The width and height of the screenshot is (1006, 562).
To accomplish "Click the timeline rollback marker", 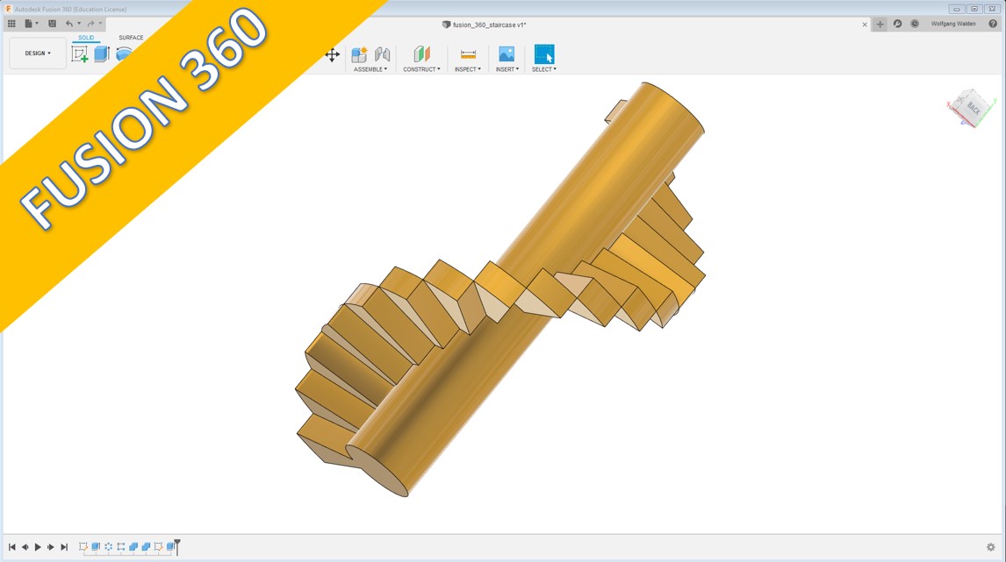I will coord(177,546).
